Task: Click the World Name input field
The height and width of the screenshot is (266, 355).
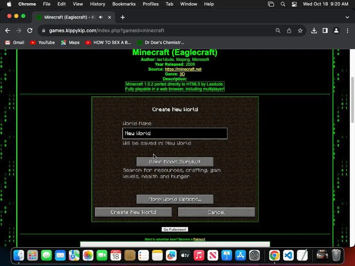Action: click(175, 133)
